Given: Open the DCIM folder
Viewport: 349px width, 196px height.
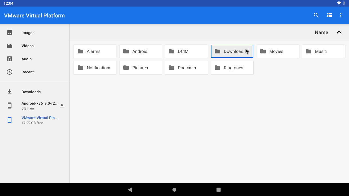Looking at the screenshot, I should point(186,51).
